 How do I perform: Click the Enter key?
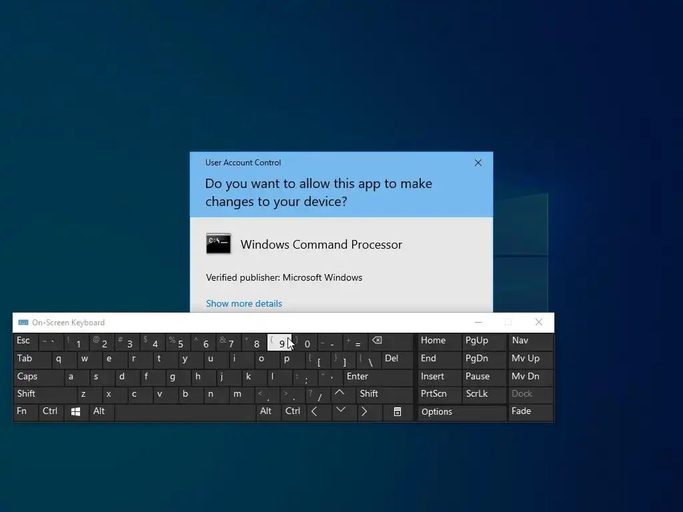pyautogui.click(x=378, y=377)
